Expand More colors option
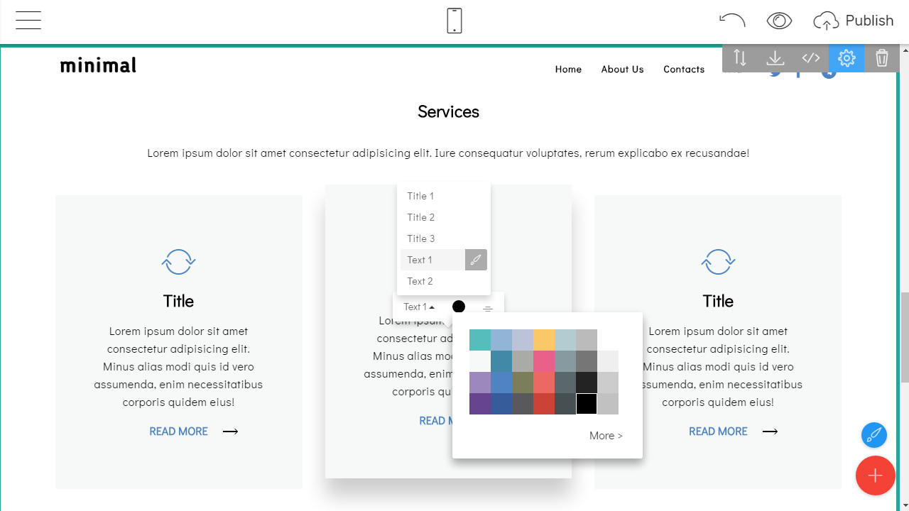Image resolution: width=909 pixels, height=511 pixels. click(x=605, y=436)
